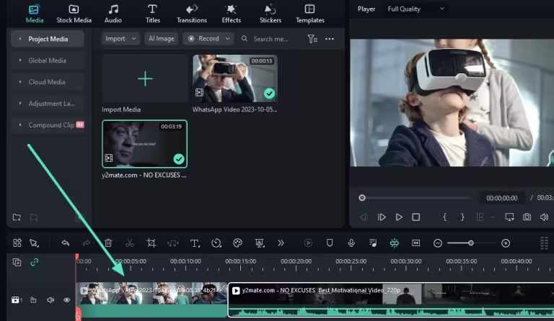This screenshot has height=321, width=554.
Task: Go to the Transitions tab
Action: click(x=192, y=14)
